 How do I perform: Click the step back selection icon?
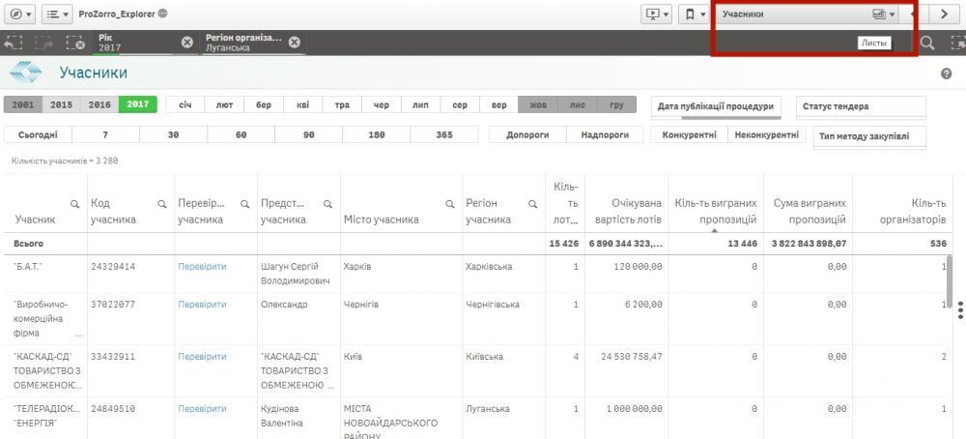pyautogui.click(x=14, y=43)
